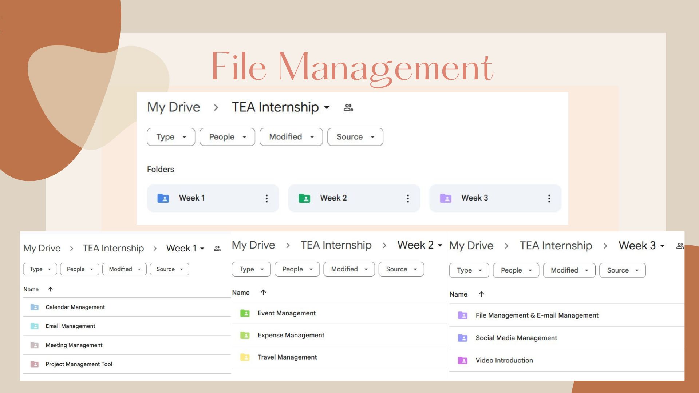Open the Calendar Management folder row
699x393 pixels.
click(75, 307)
